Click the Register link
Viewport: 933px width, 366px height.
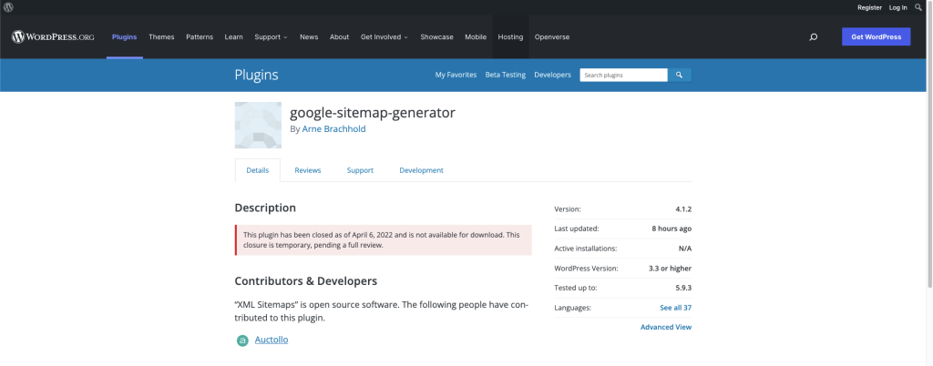point(869,7)
